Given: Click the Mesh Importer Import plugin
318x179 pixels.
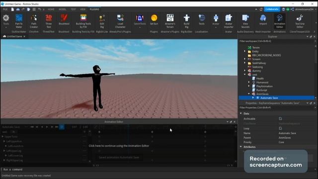Looking at the screenshot, I should click(263, 20).
